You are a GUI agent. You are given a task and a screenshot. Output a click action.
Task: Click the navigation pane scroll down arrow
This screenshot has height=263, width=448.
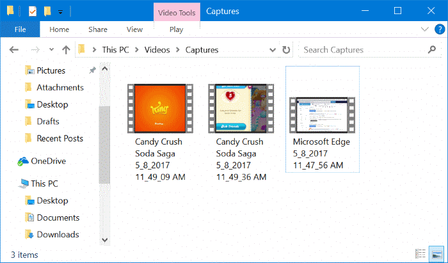(x=105, y=240)
